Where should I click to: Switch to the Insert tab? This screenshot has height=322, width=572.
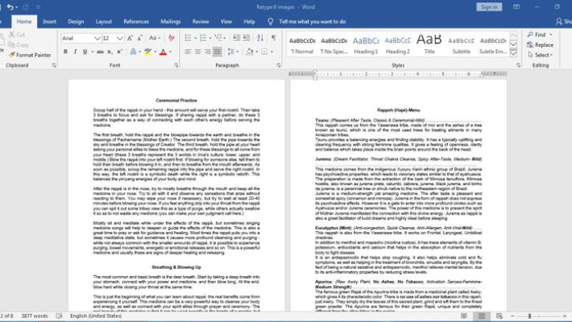coord(49,22)
